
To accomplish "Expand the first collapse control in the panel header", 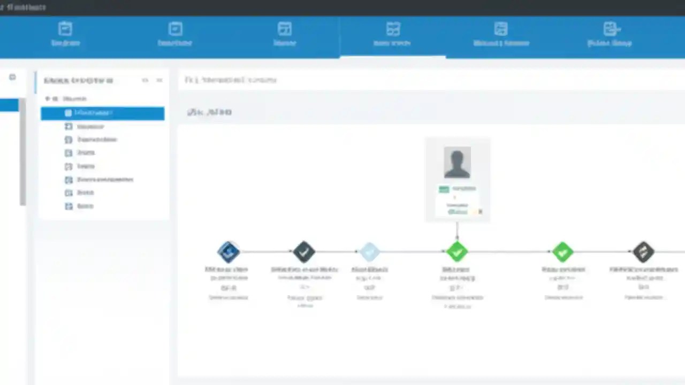I will point(145,80).
